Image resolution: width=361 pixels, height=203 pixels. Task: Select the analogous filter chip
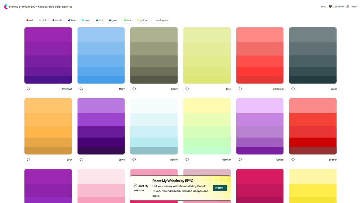click(x=160, y=20)
